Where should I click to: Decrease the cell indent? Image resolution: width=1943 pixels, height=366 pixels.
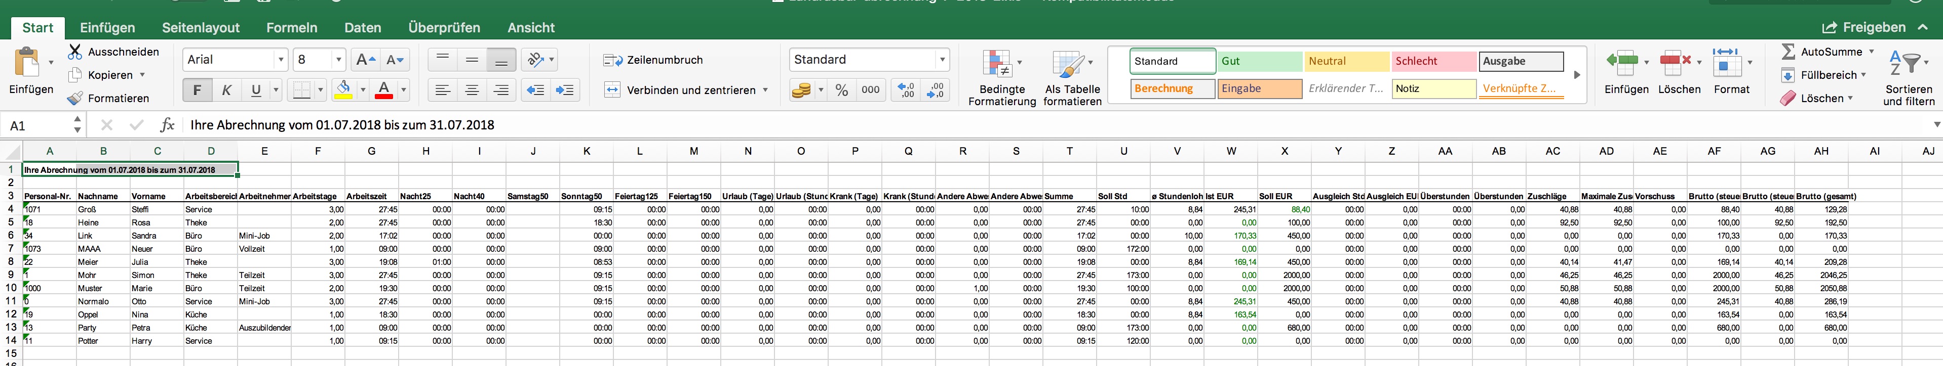(x=535, y=90)
